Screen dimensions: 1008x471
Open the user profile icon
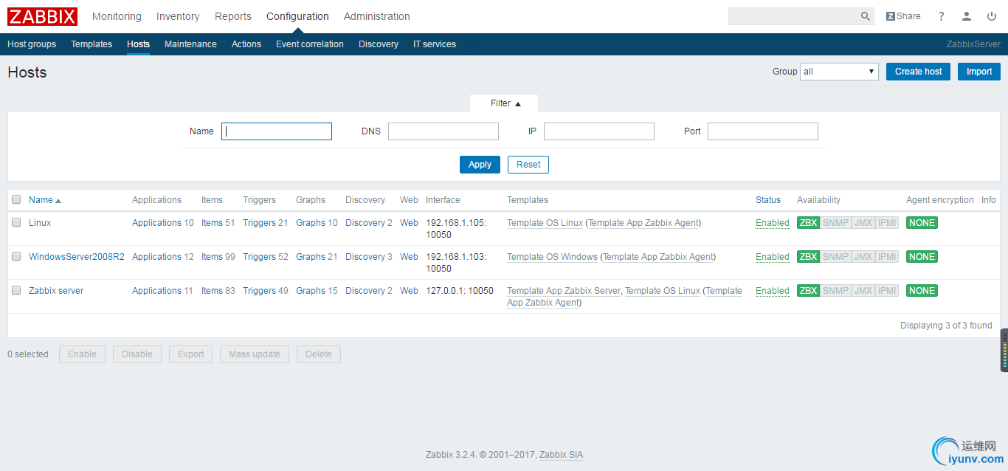point(967,16)
